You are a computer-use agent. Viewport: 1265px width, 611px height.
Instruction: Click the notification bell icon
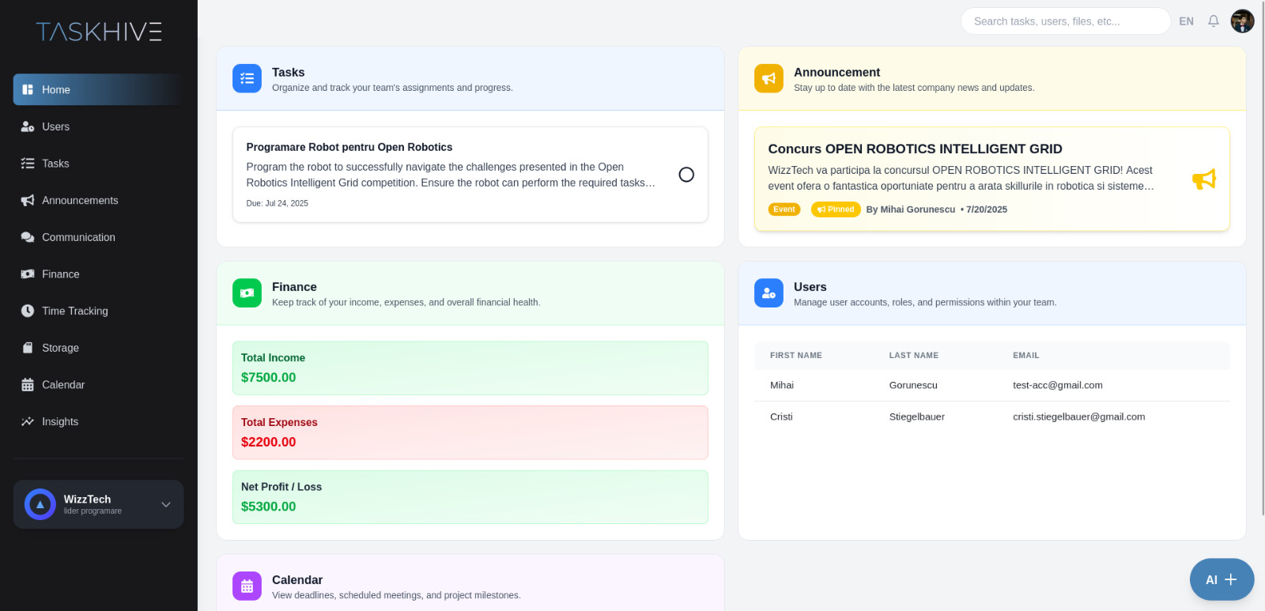(x=1213, y=21)
